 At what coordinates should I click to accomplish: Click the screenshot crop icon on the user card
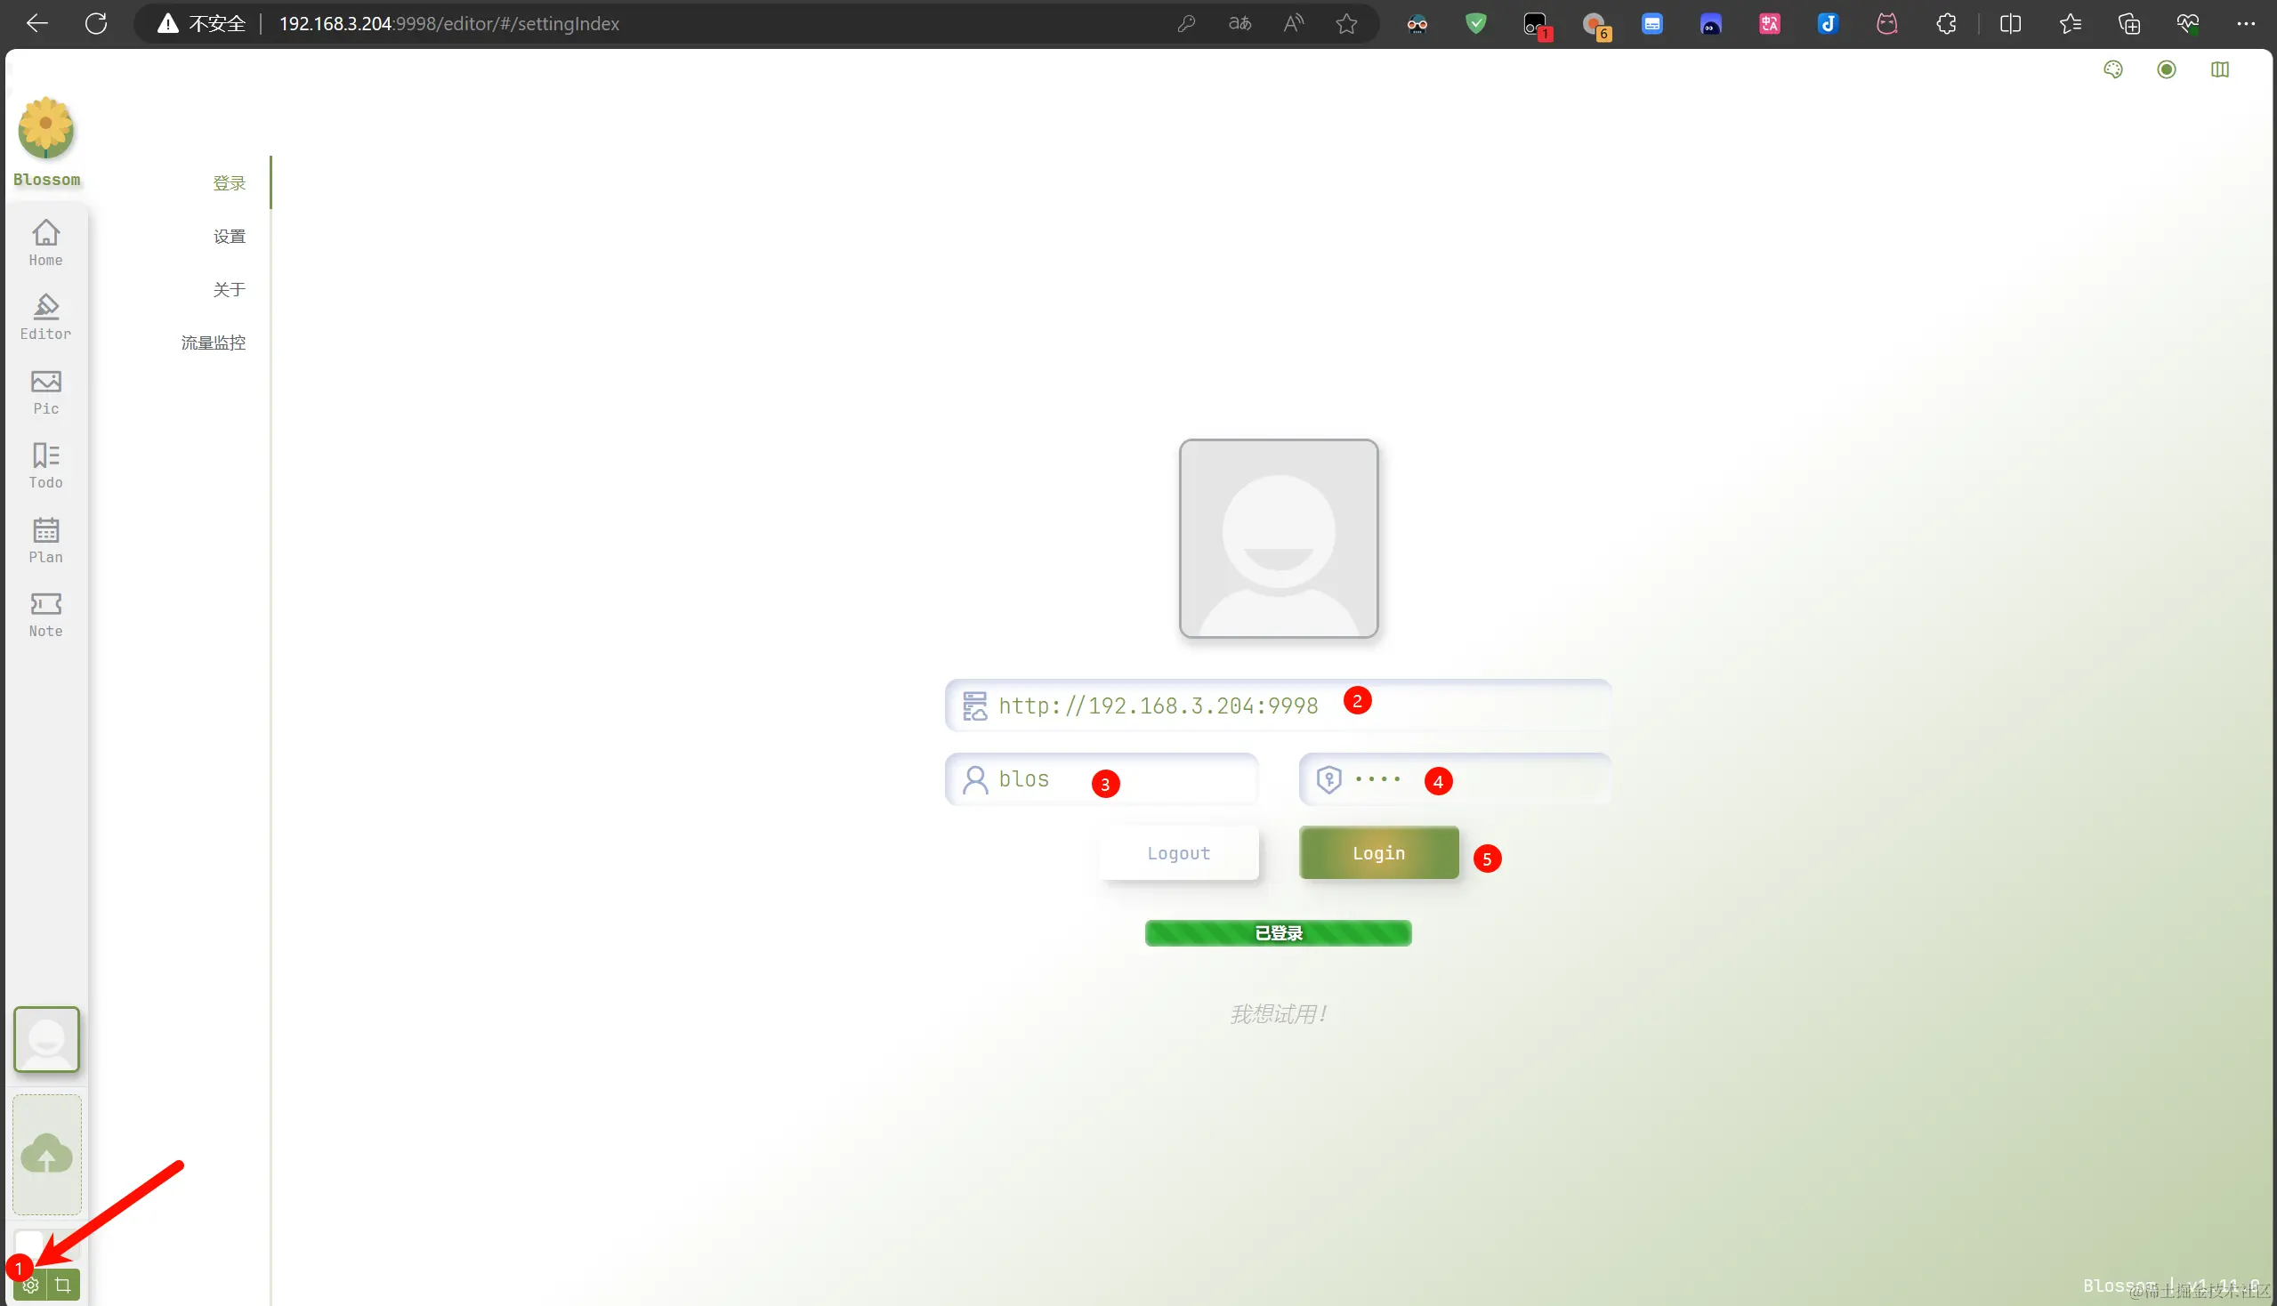63,1285
